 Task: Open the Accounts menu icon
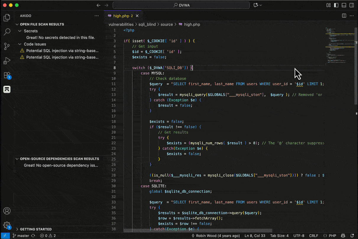pos(7,211)
